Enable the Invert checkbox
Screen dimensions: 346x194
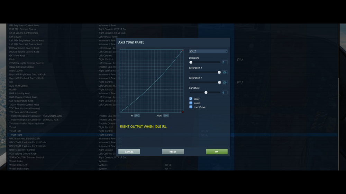click(x=191, y=103)
